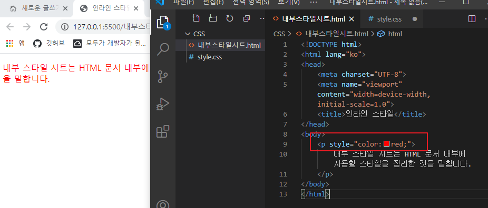Select style.css in the Explorer tree
The image size is (488, 208).
(220, 57)
